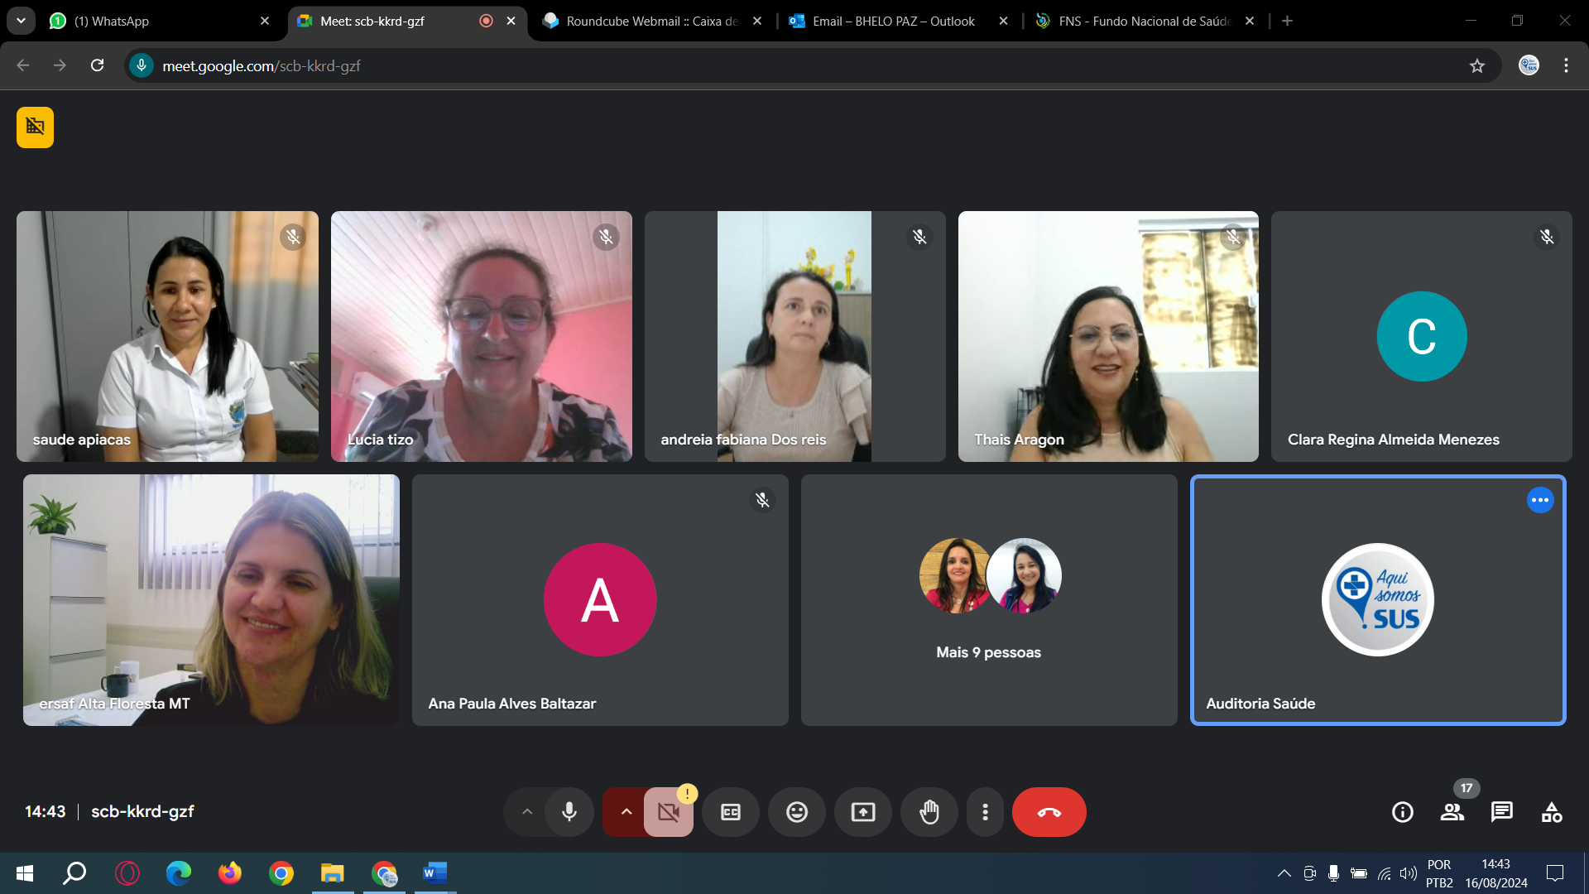The height and width of the screenshot is (894, 1589).
Task: Click muted mic icon on Ana Paula
Action: [x=762, y=500]
